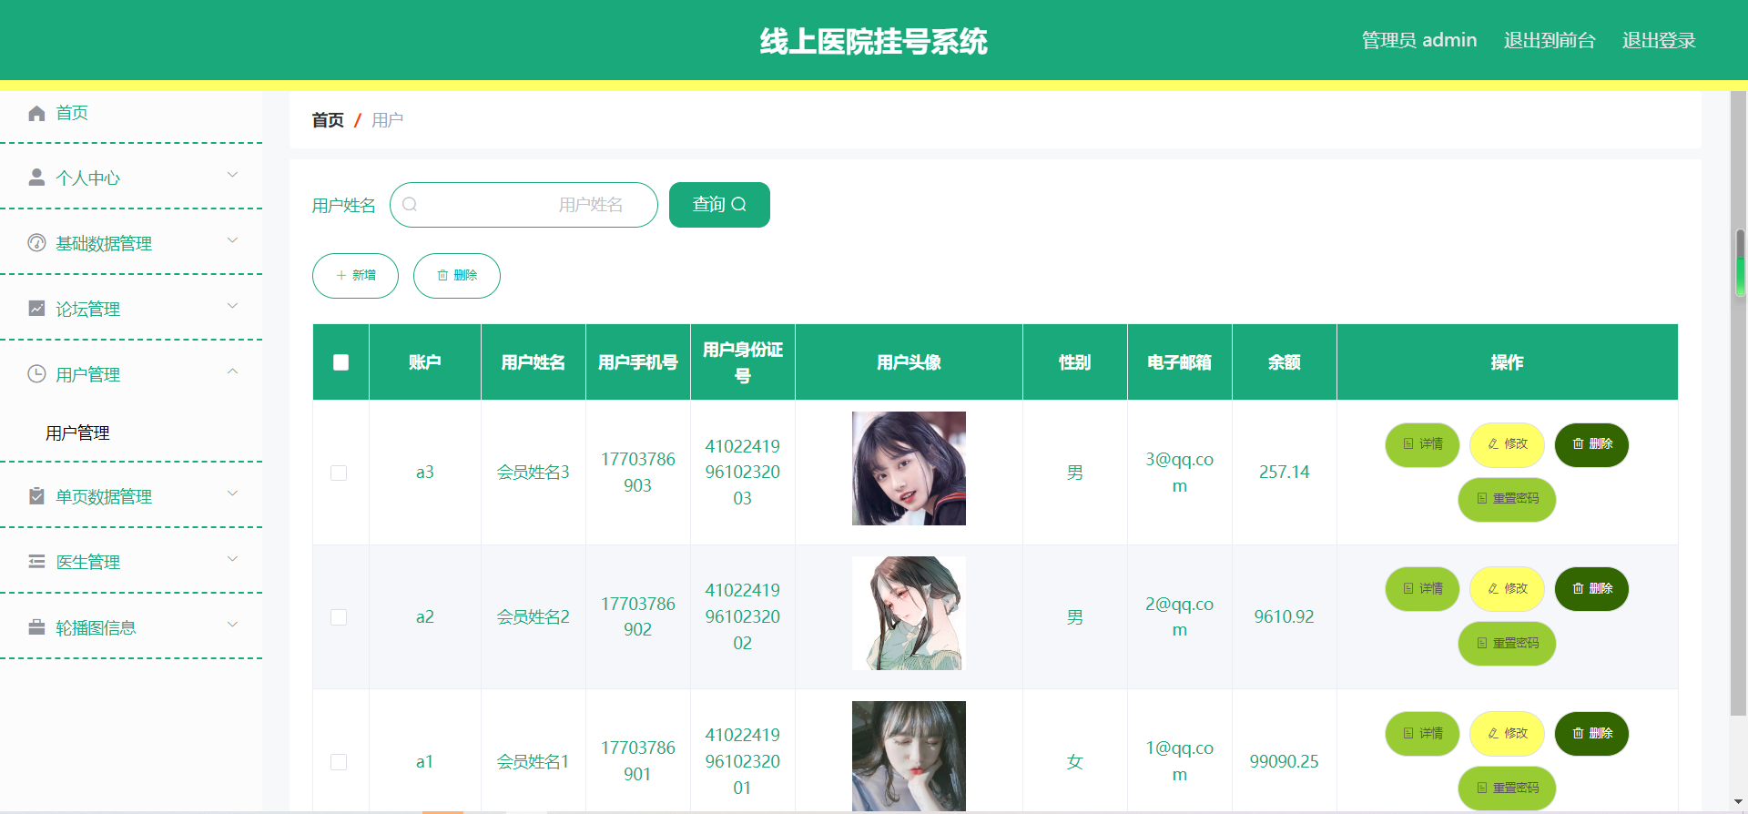
Task: Expand the 轮播图信息 menu chevron
Action: coord(232,625)
